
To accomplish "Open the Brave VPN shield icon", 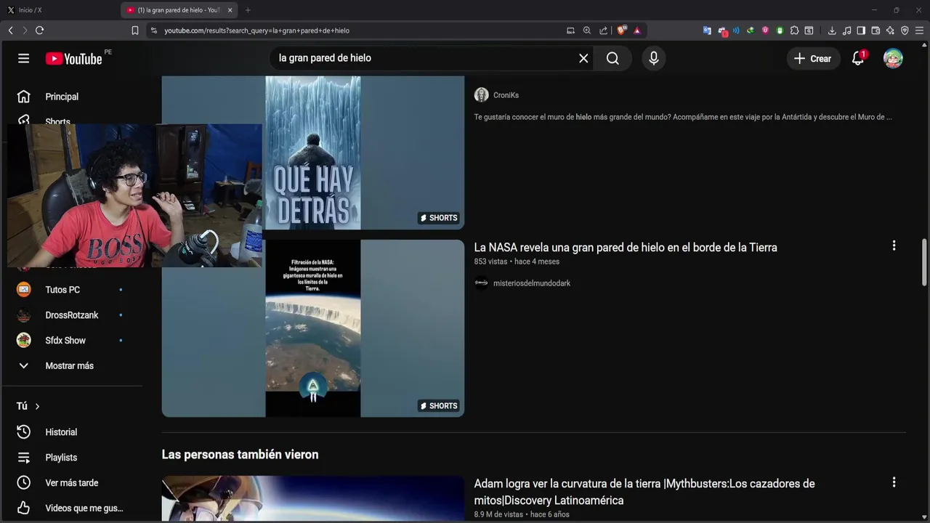I will click(905, 31).
